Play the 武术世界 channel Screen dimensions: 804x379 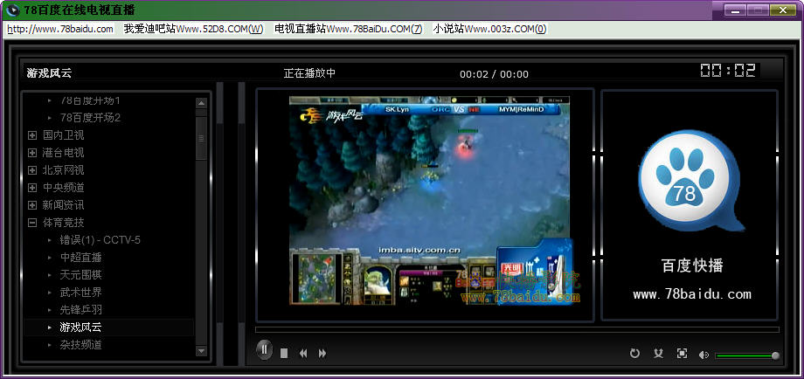[81, 293]
